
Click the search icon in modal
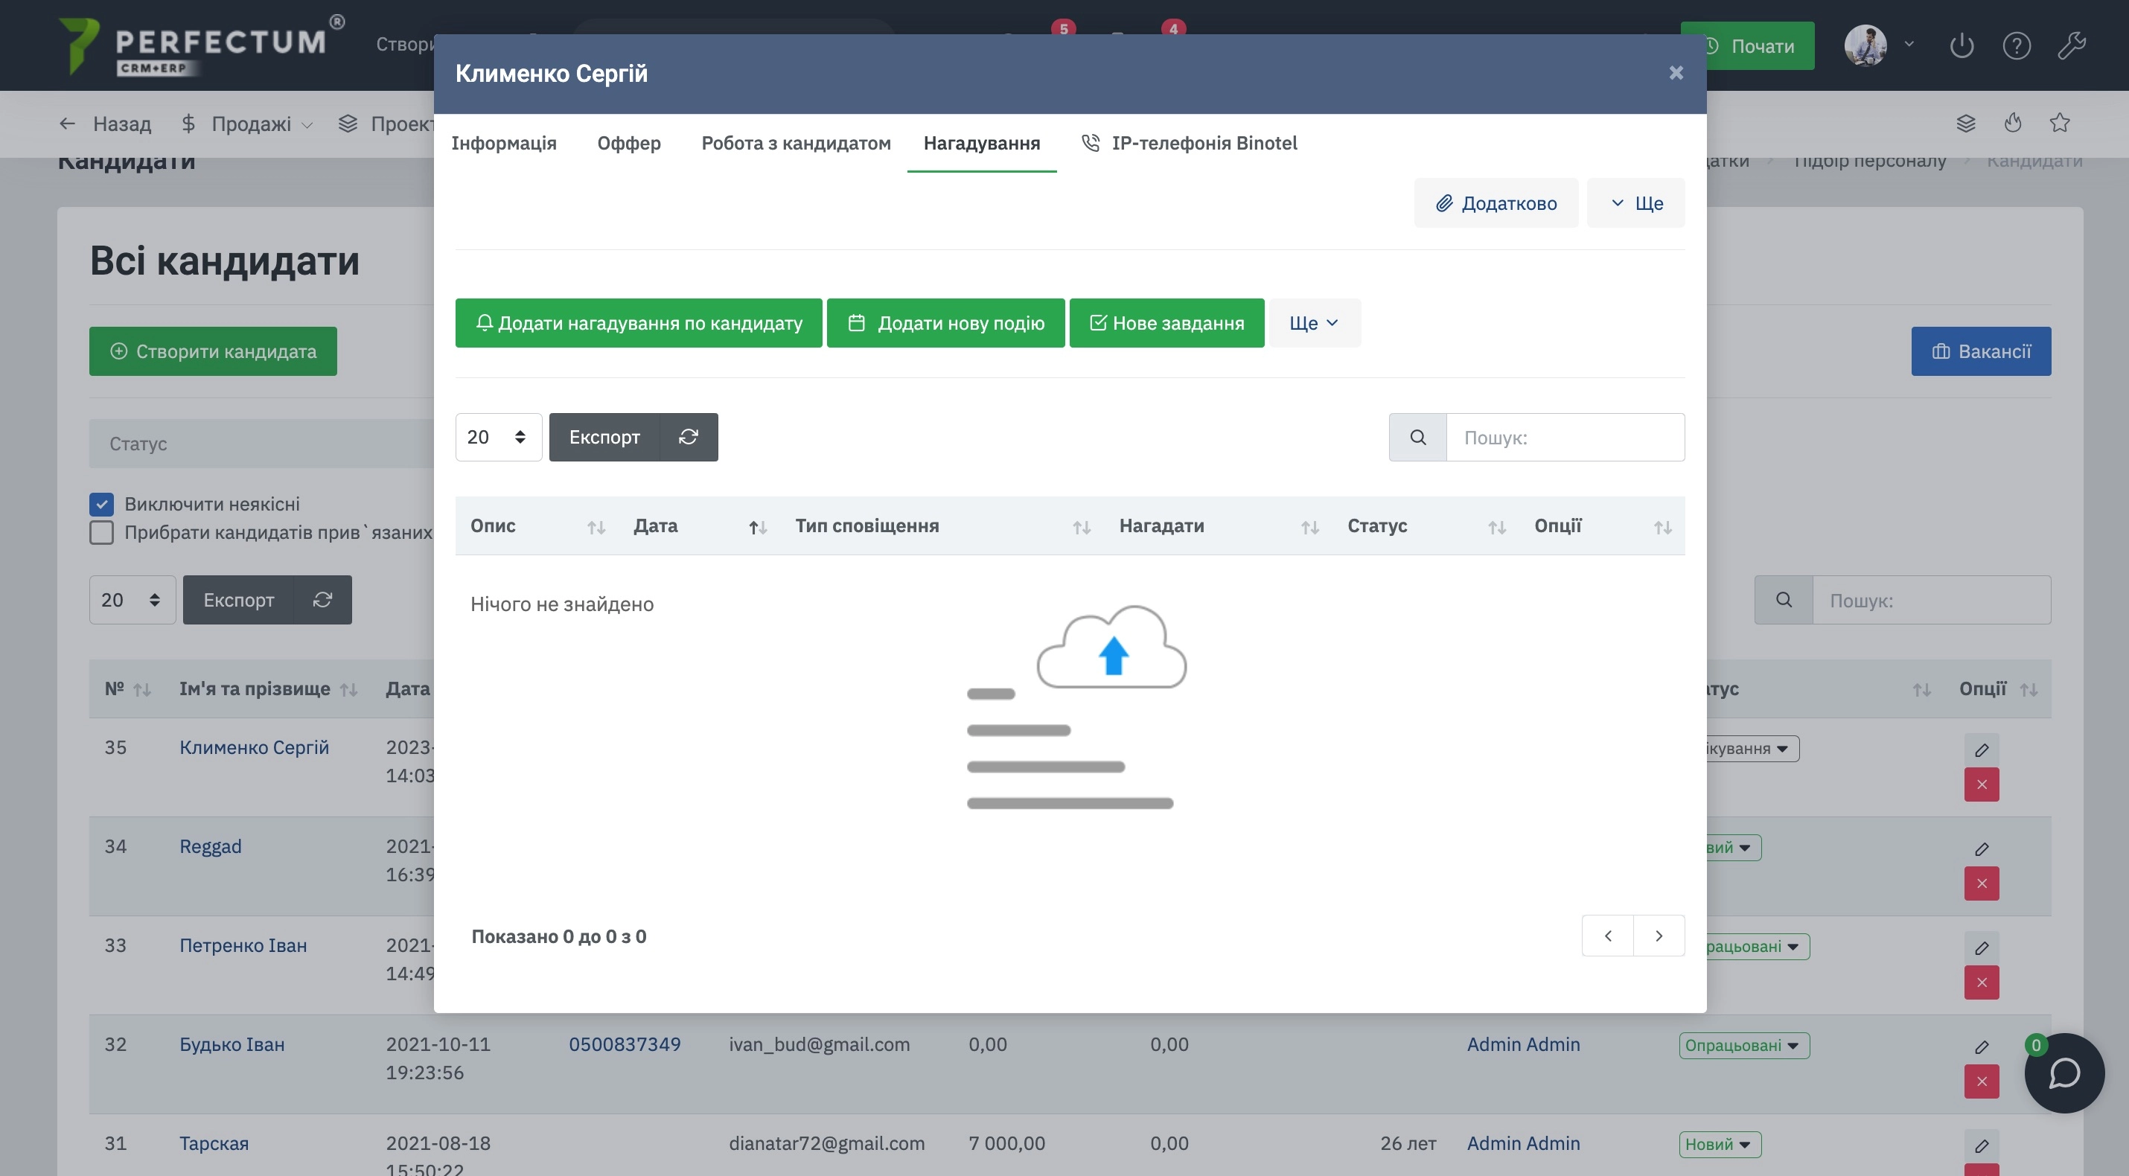1418,437
